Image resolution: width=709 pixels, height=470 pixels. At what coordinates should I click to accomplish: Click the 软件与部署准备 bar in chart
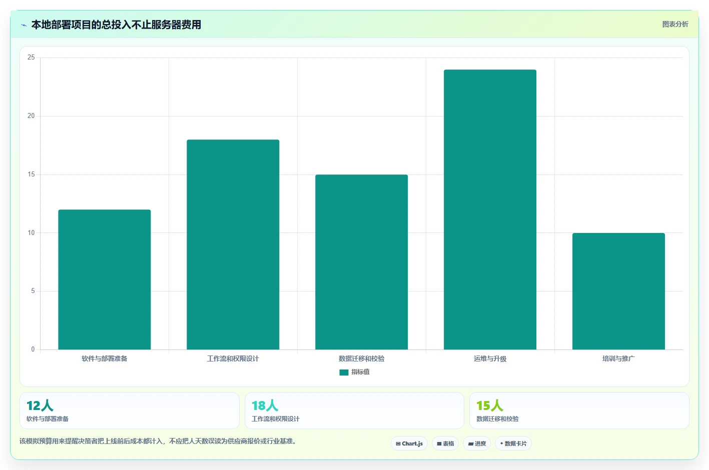tap(105, 279)
